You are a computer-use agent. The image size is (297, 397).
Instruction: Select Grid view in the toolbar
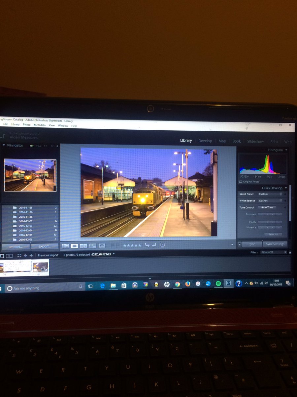pos(65,245)
